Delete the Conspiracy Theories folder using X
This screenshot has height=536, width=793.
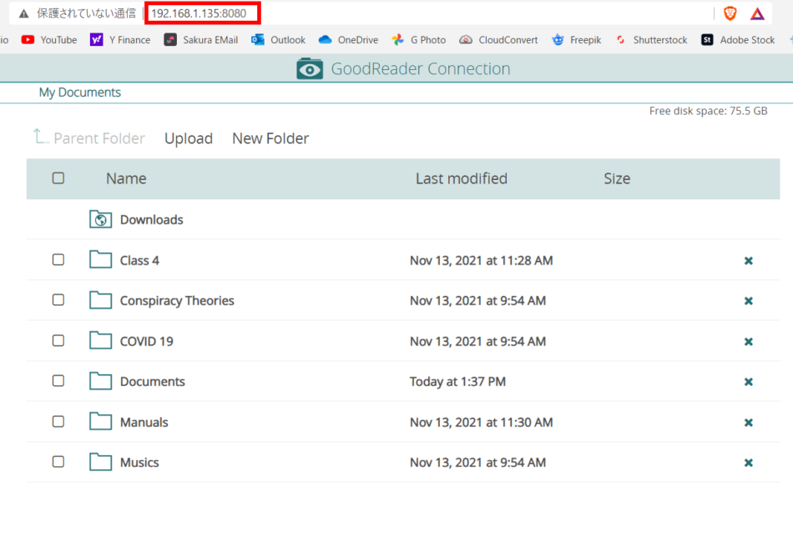pos(749,301)
